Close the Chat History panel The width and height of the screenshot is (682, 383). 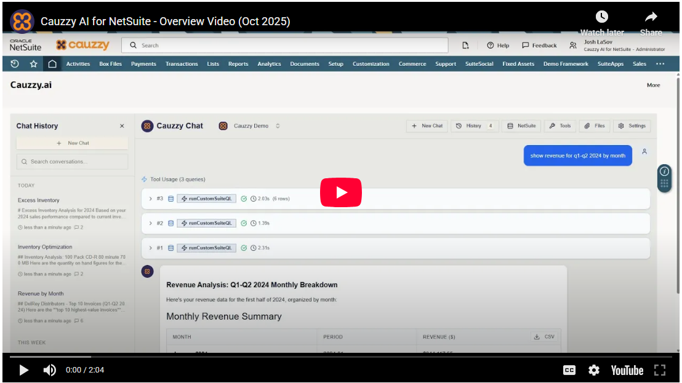(x=122, y=126)
